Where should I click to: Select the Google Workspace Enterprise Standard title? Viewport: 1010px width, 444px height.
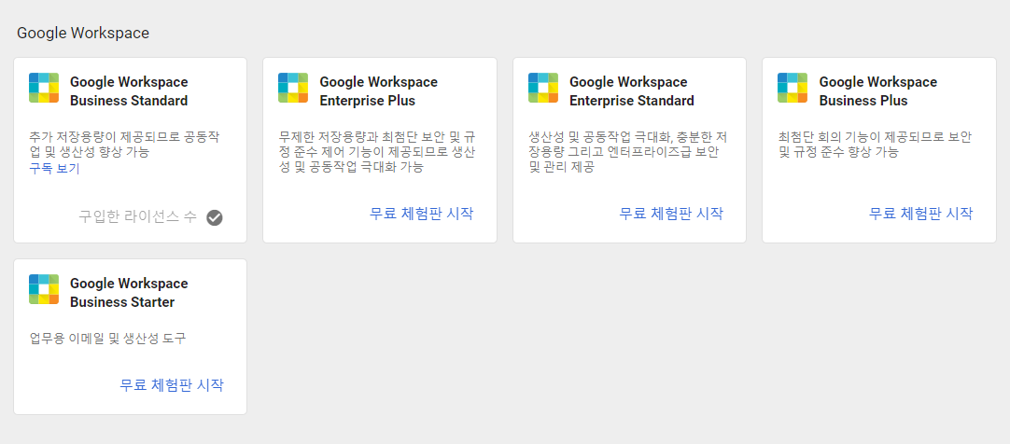pos(632,91)
